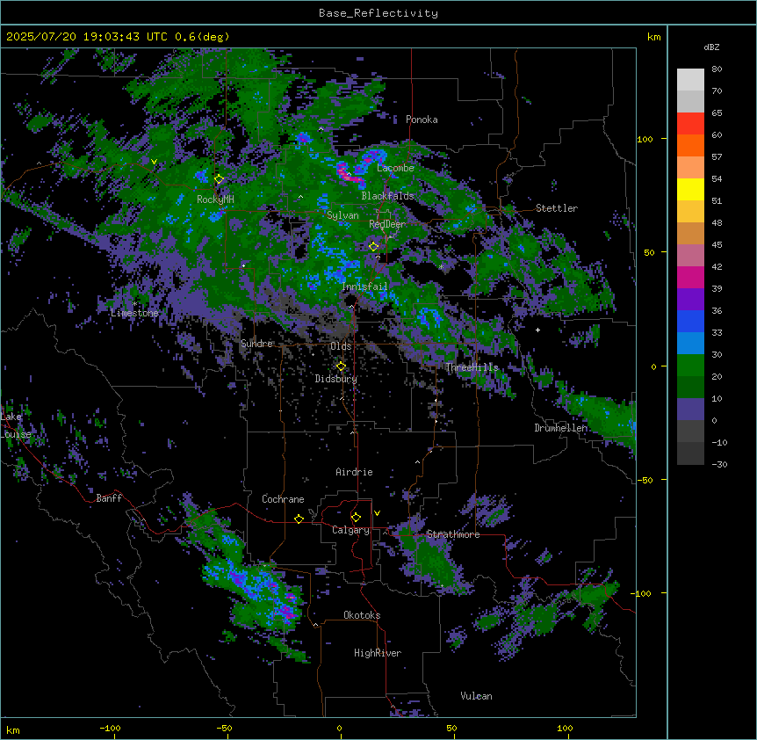Click the RedDeer city label
Image resolution: width=757 pixels, height=740 pixels.
pos(387,224)
